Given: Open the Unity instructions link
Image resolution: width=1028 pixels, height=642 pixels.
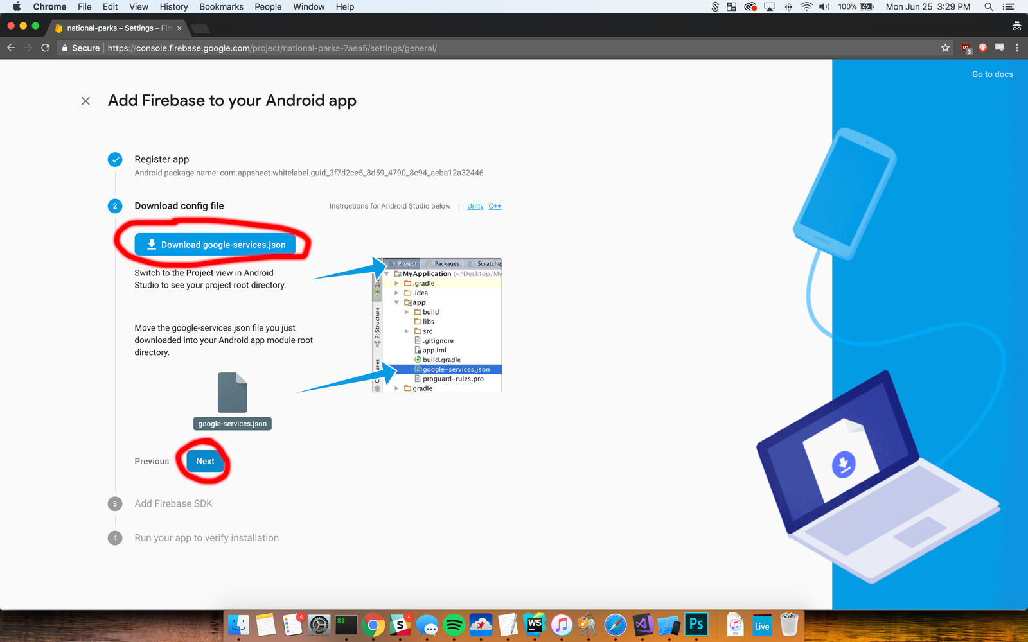Looking at the screenshot, I should [x=475, y=206].
